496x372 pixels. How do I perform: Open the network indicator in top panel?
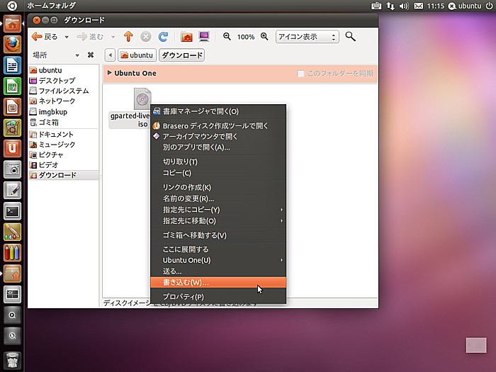click(x=390, y=6)
